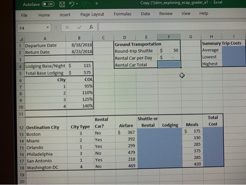Viewport: 246px width, 185px height.
Task: Select the Philadelphia destination cell
Action: coord(47,154)
